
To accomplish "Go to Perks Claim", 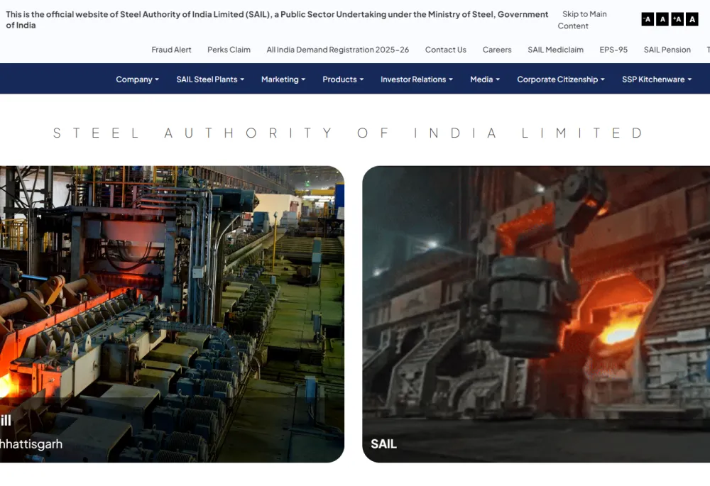I will pos(229,50).
